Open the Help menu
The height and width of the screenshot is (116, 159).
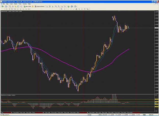click(29, 4)
